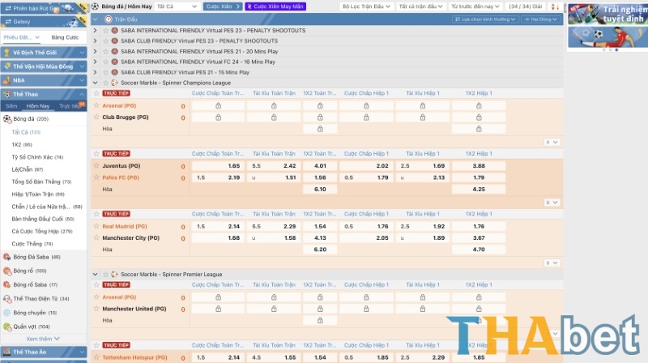Select the Phiếu Đặt tab
Screen dimensions: 648x363
click(22, 37)
